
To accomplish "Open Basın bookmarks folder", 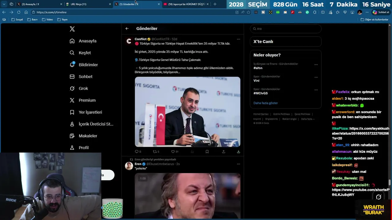I will (x=32, y=20).
